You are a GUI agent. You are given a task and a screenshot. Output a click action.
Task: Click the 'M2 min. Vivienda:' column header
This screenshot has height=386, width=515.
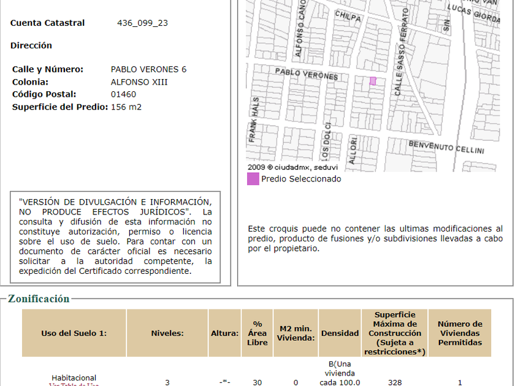(x=296, y=333)
